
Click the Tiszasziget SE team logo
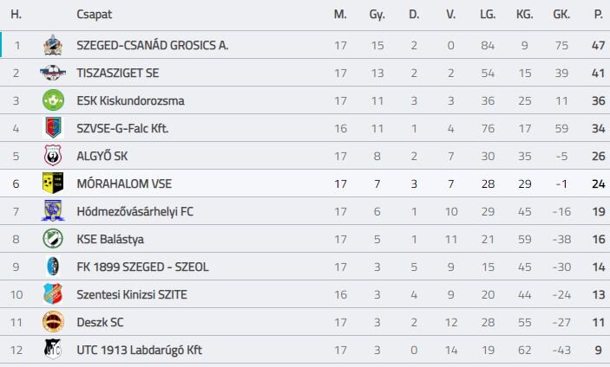click(53, 73)
